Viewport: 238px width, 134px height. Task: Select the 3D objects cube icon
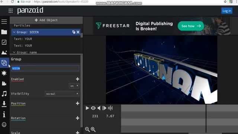pos(4,63)
